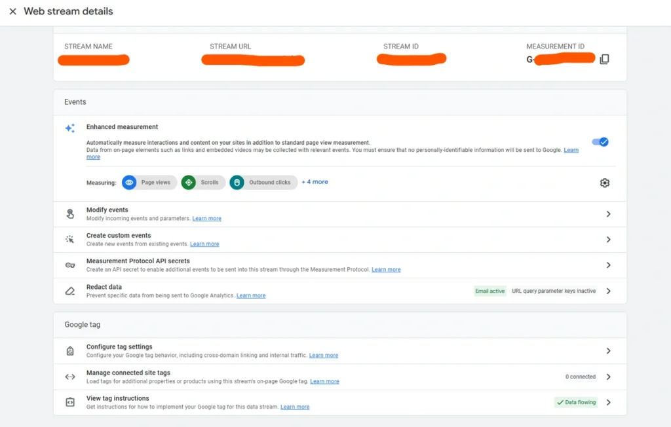This screenshot has width=671, height=427.
Task: Click the Measurement Protocol key icon
Action: point(70,265)
